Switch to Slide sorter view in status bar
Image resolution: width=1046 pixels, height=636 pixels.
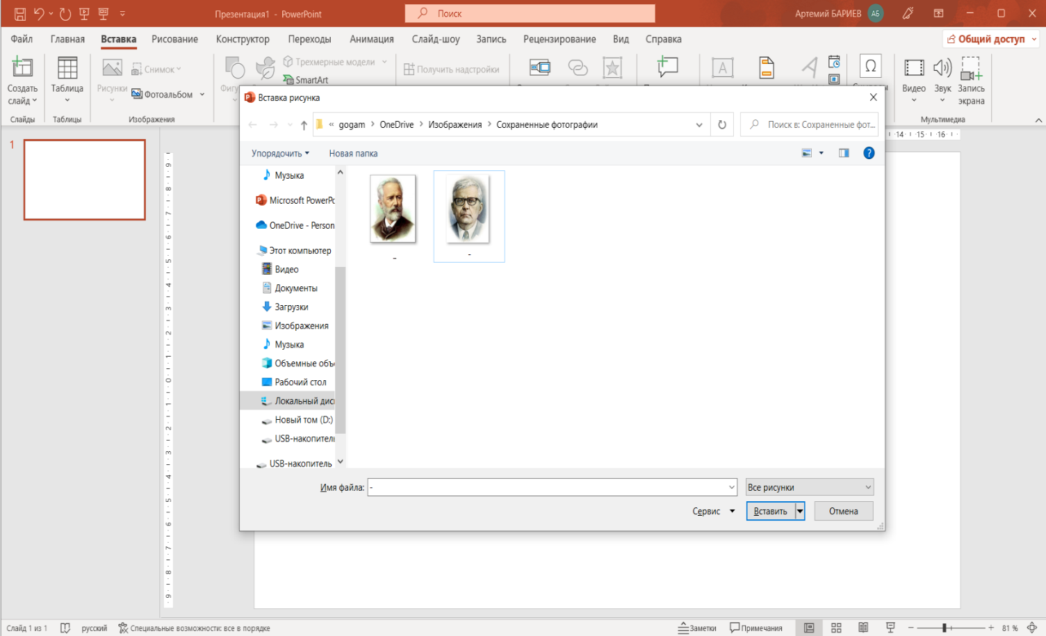tap(836, 628)
